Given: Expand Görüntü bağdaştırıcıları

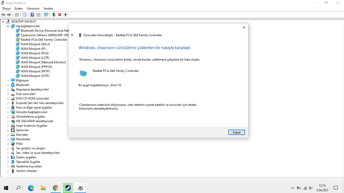Looking at the screenshot, I should (x=8, y=112).
